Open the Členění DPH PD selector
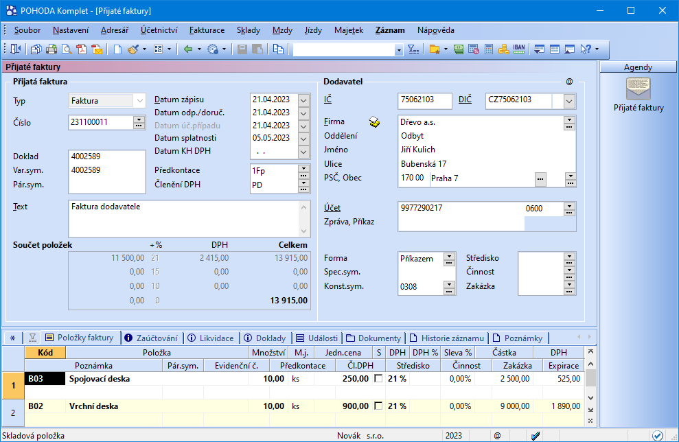This screenshot has width=679, height=442. (303, 186)
